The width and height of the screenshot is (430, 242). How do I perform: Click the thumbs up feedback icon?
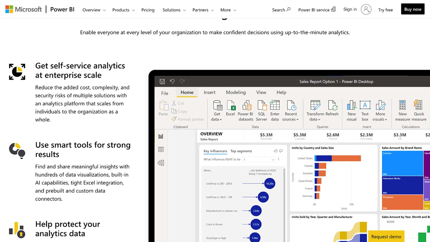[276, 151]
